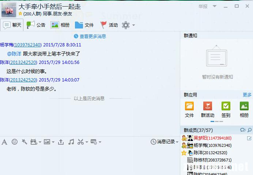
Task: Click the group avatar picture
Action: click(9, 9)
